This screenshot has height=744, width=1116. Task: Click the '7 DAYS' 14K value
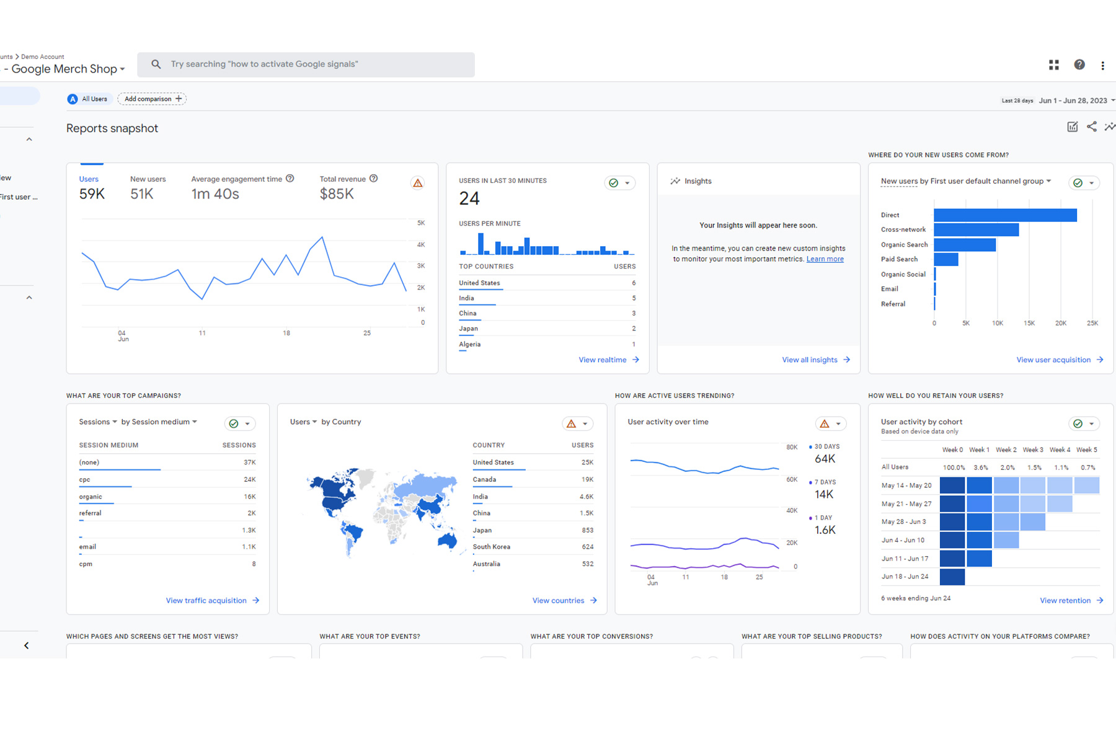824,495
